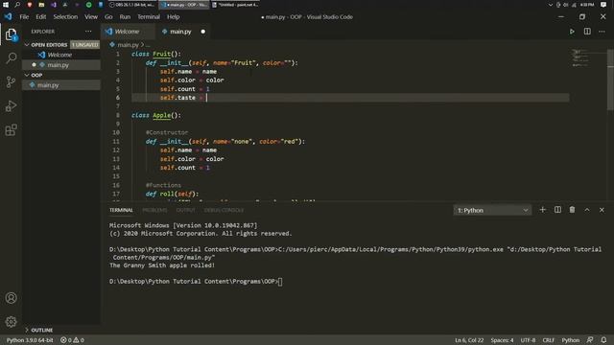This screenshot has width=614, height=345.
Task: Click in the terminal prompt line
Action: [196, 281]
